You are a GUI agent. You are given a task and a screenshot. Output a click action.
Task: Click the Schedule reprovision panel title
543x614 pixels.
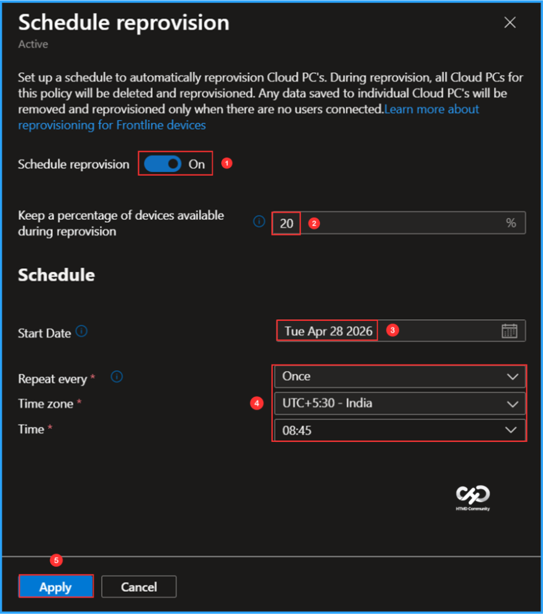click(x=123, y=23)
